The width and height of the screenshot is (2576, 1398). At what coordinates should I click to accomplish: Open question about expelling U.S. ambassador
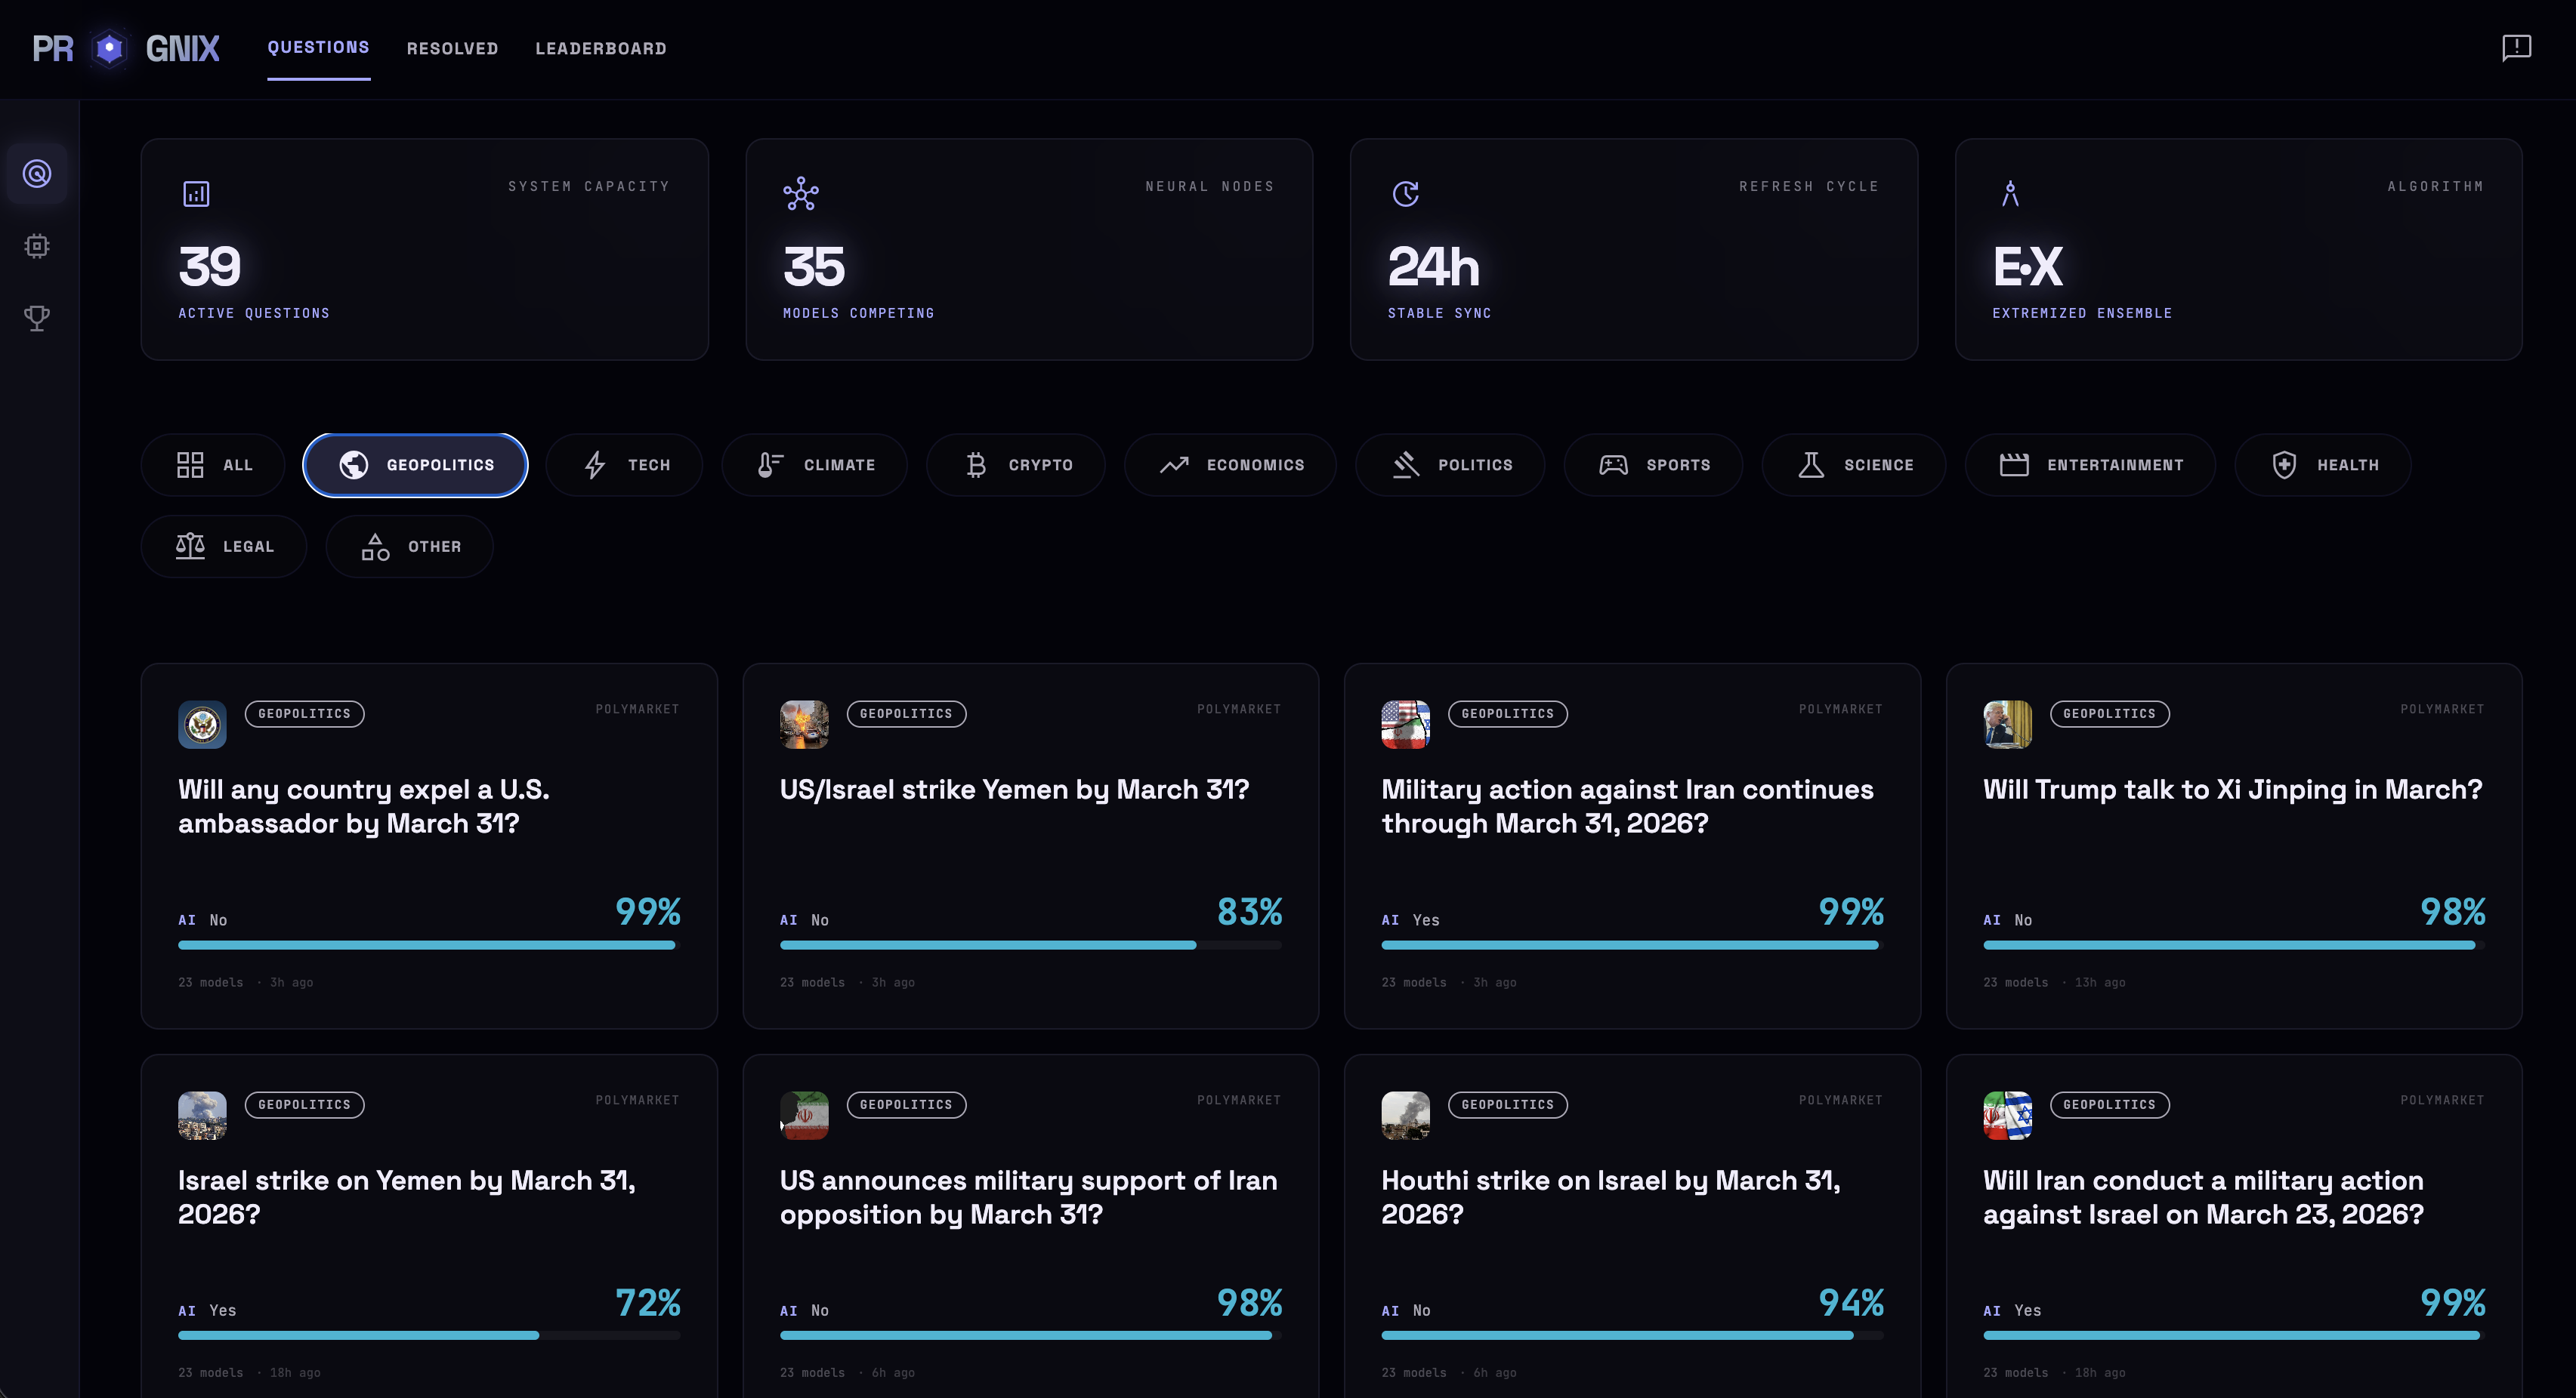click(364, 805)
